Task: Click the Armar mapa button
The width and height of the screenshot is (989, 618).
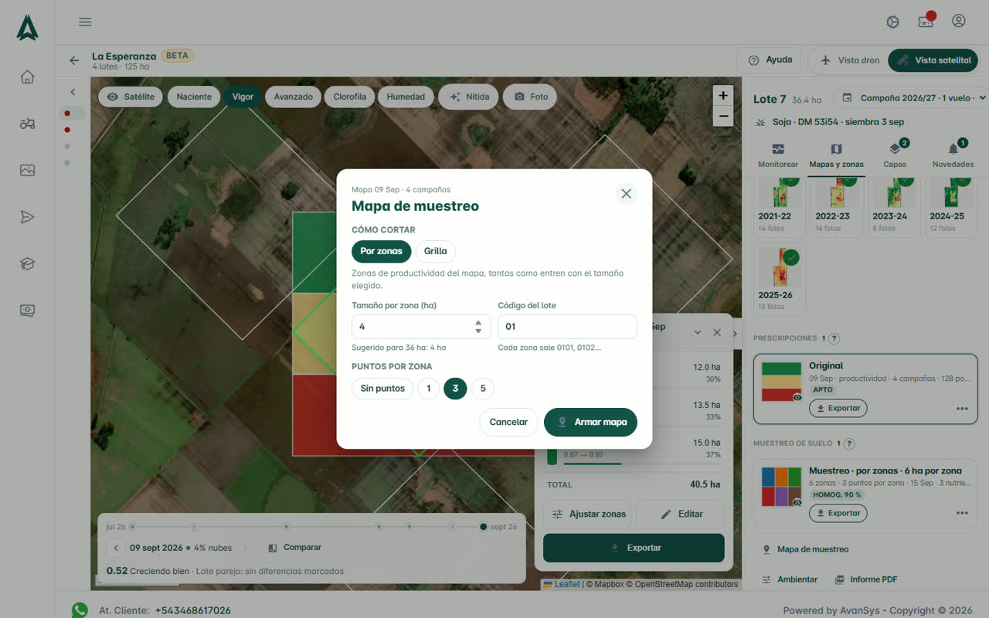Action: click(590, 423)
